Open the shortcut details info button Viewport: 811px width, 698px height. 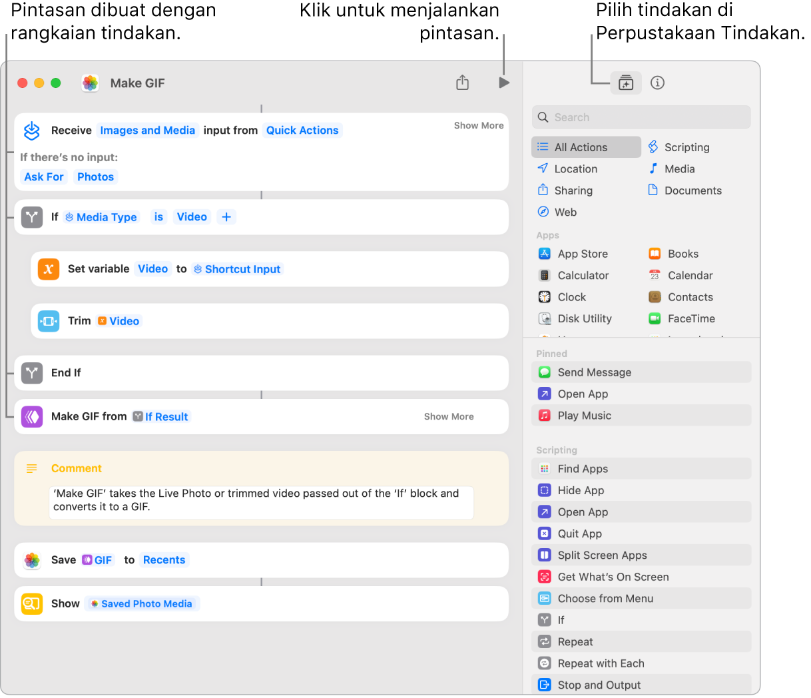(658, 83)
